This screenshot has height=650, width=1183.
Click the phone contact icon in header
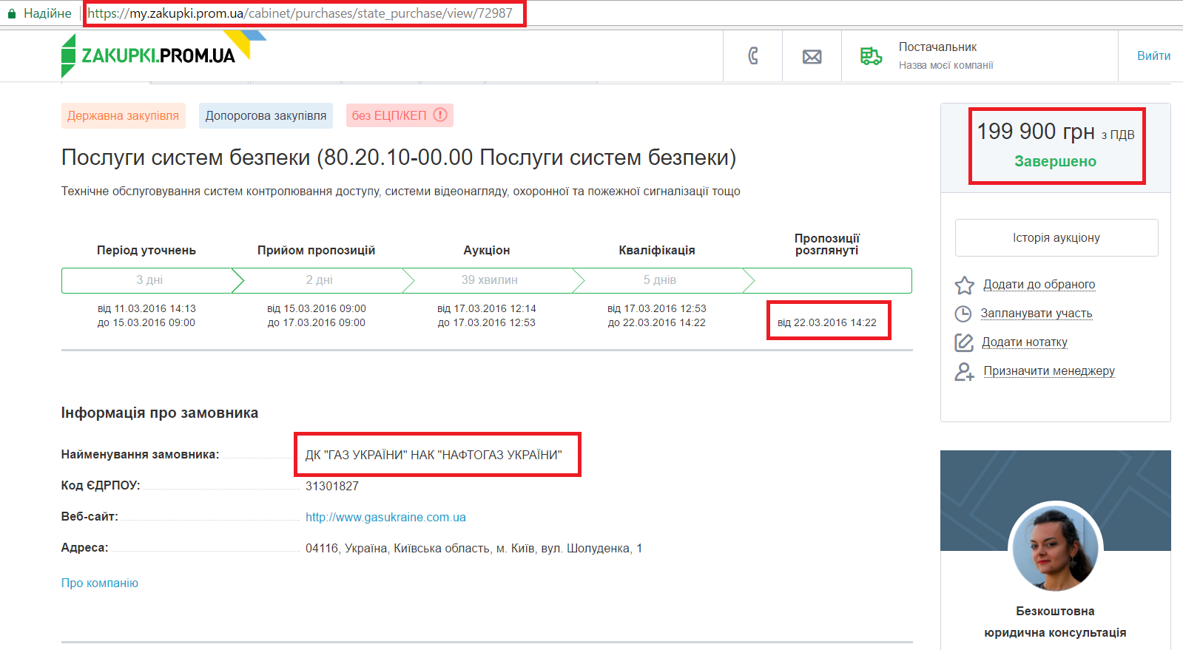click(753, 56)
